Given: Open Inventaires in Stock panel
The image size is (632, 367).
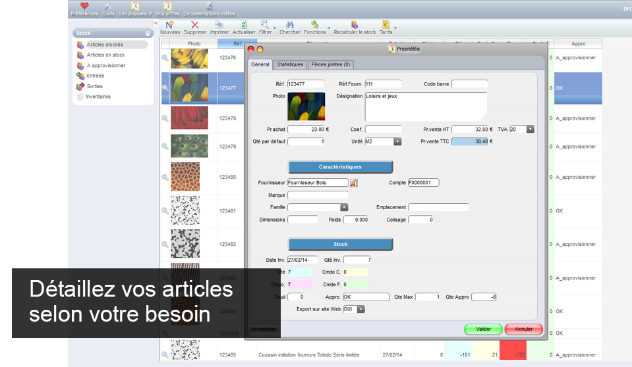Looking at the screenshot, I should click(x=98, y=97).
